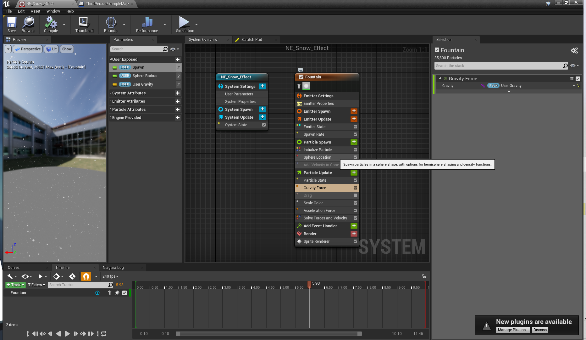Open the 240 fps frame rate dropdown
586x340 pixels.
tap(110, 276)
